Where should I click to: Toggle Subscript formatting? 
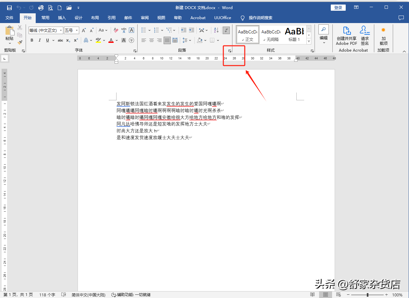click(x=68, y=40)
